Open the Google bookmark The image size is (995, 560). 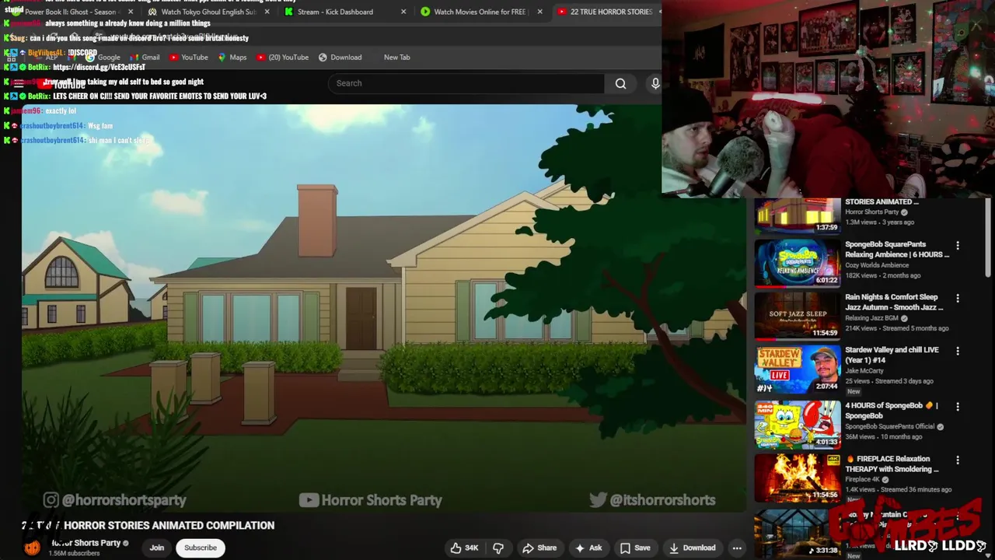coord(102,57)
